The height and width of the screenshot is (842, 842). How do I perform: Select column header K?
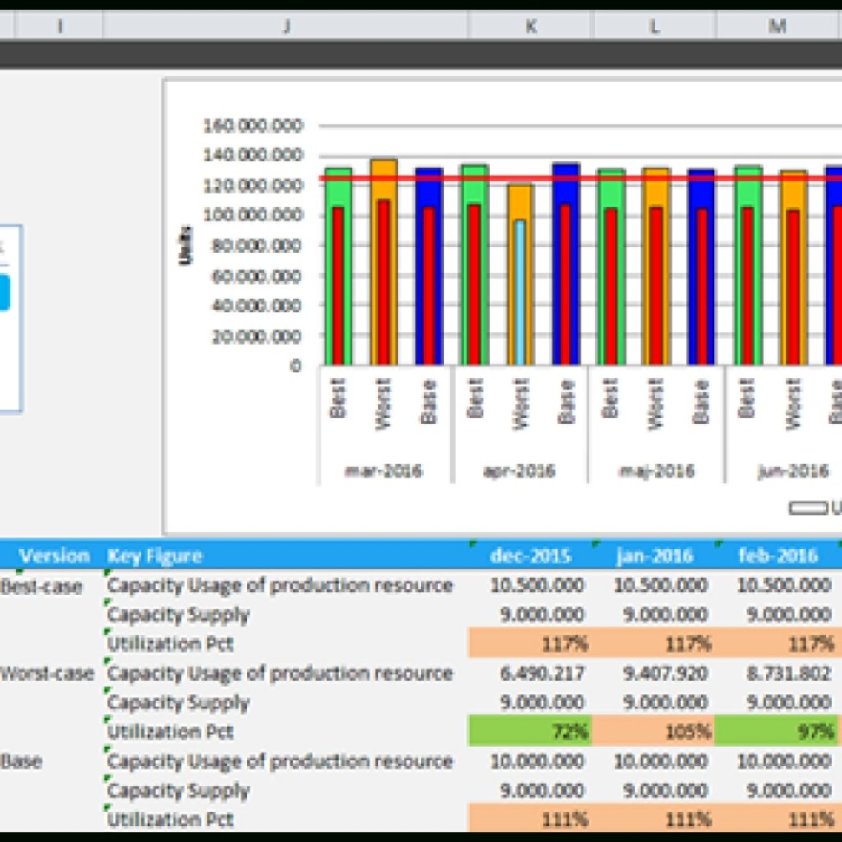pos(531,25)
